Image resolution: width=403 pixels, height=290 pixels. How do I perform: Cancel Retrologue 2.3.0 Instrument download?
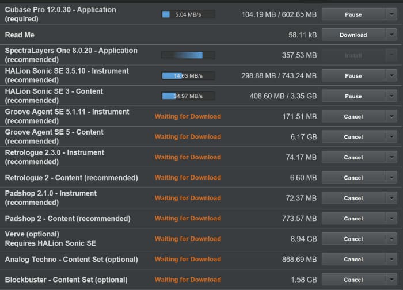(x=353, y=157)
